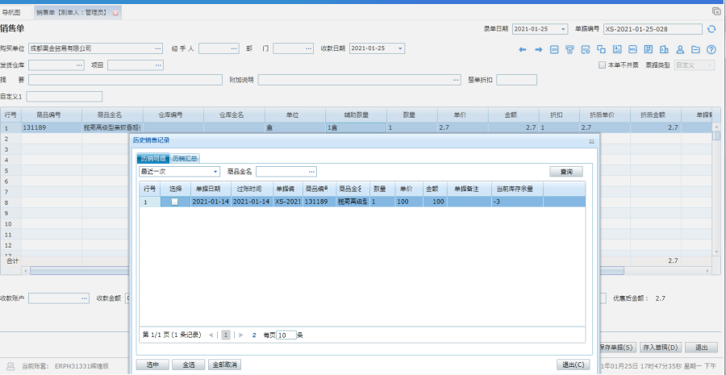The width and height of the screenshot is (726, 375).
Task: Click the 每页 records-per-page input box
Action: [286, 335]
